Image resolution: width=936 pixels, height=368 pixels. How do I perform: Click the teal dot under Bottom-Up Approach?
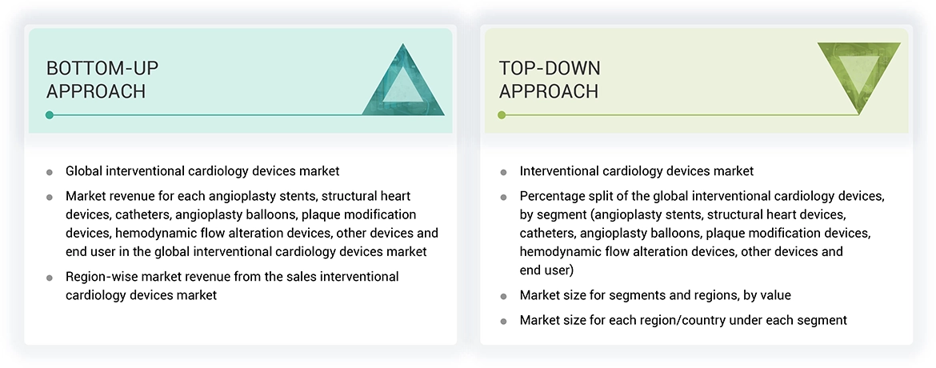coord(50,115)
